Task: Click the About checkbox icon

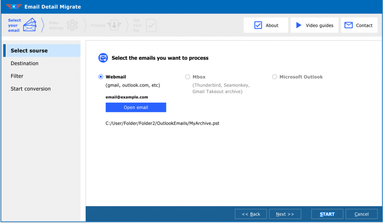Action: pos(258,25)
